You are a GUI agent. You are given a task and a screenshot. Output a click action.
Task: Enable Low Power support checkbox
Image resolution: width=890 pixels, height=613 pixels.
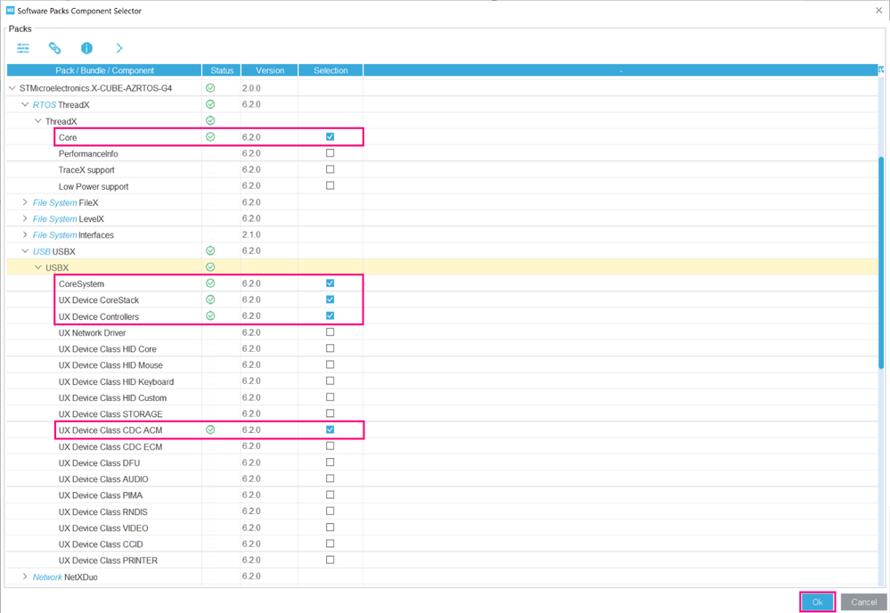(331, 185)
